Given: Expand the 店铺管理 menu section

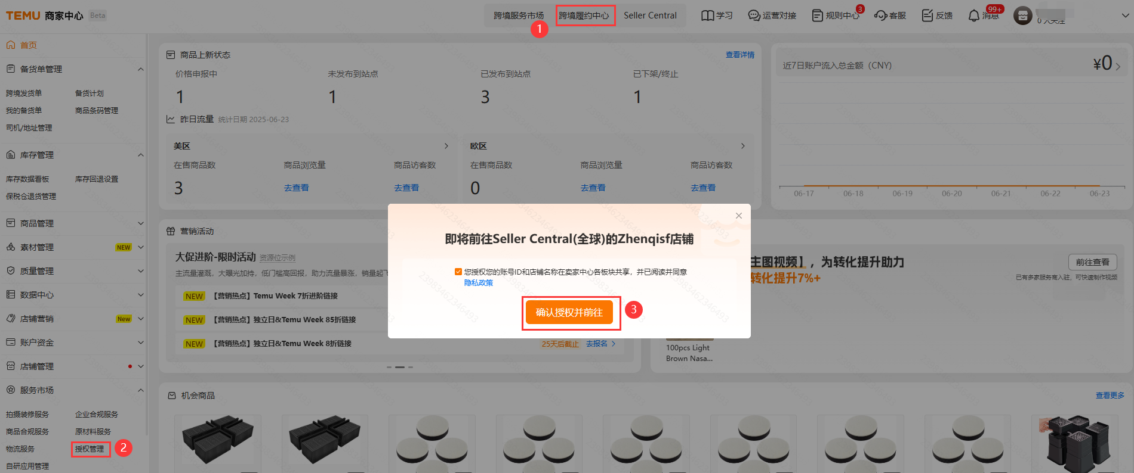Looking at the screenshot, I should 141,366.
